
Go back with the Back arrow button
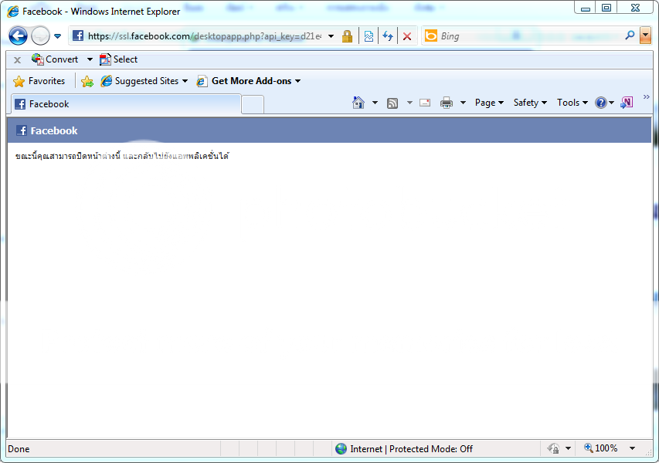coord(18,36)
